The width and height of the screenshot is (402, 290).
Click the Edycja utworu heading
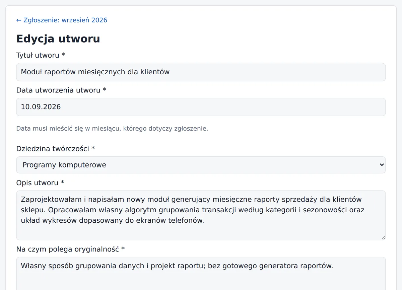tap(58, 39)
